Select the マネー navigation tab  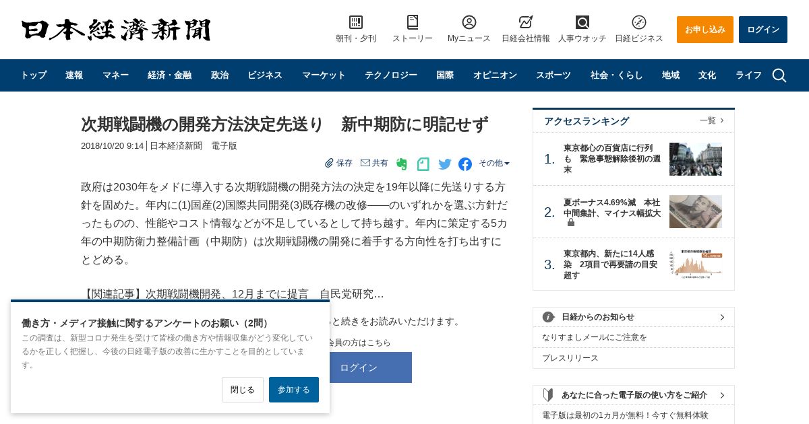click(115, 75)
